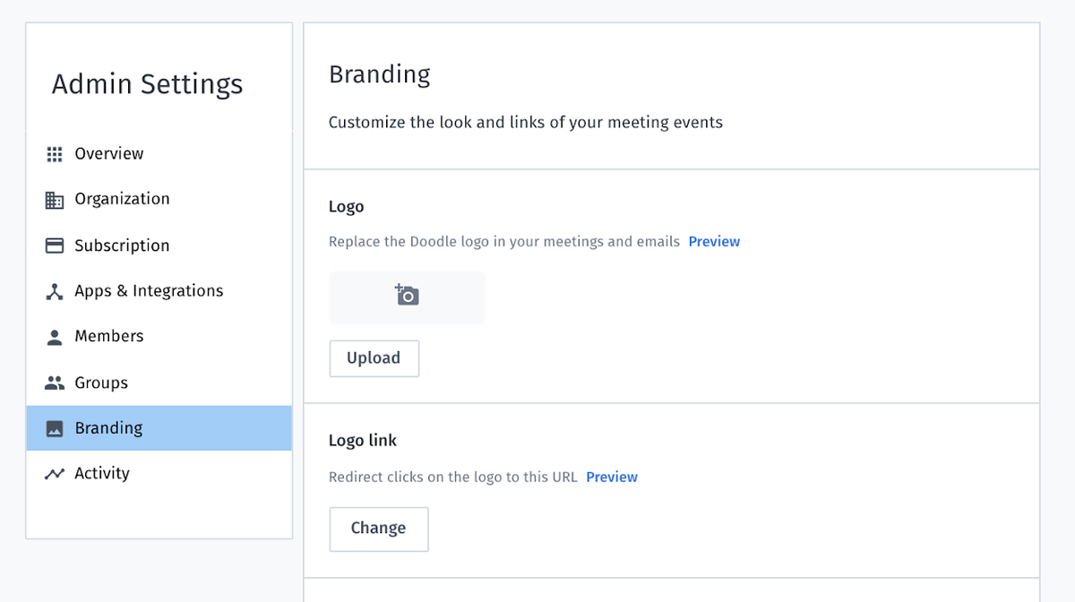The width and height of the screenshot is (1075, 602).
Task: Open the Members page
Action: (x=109, y=336)
